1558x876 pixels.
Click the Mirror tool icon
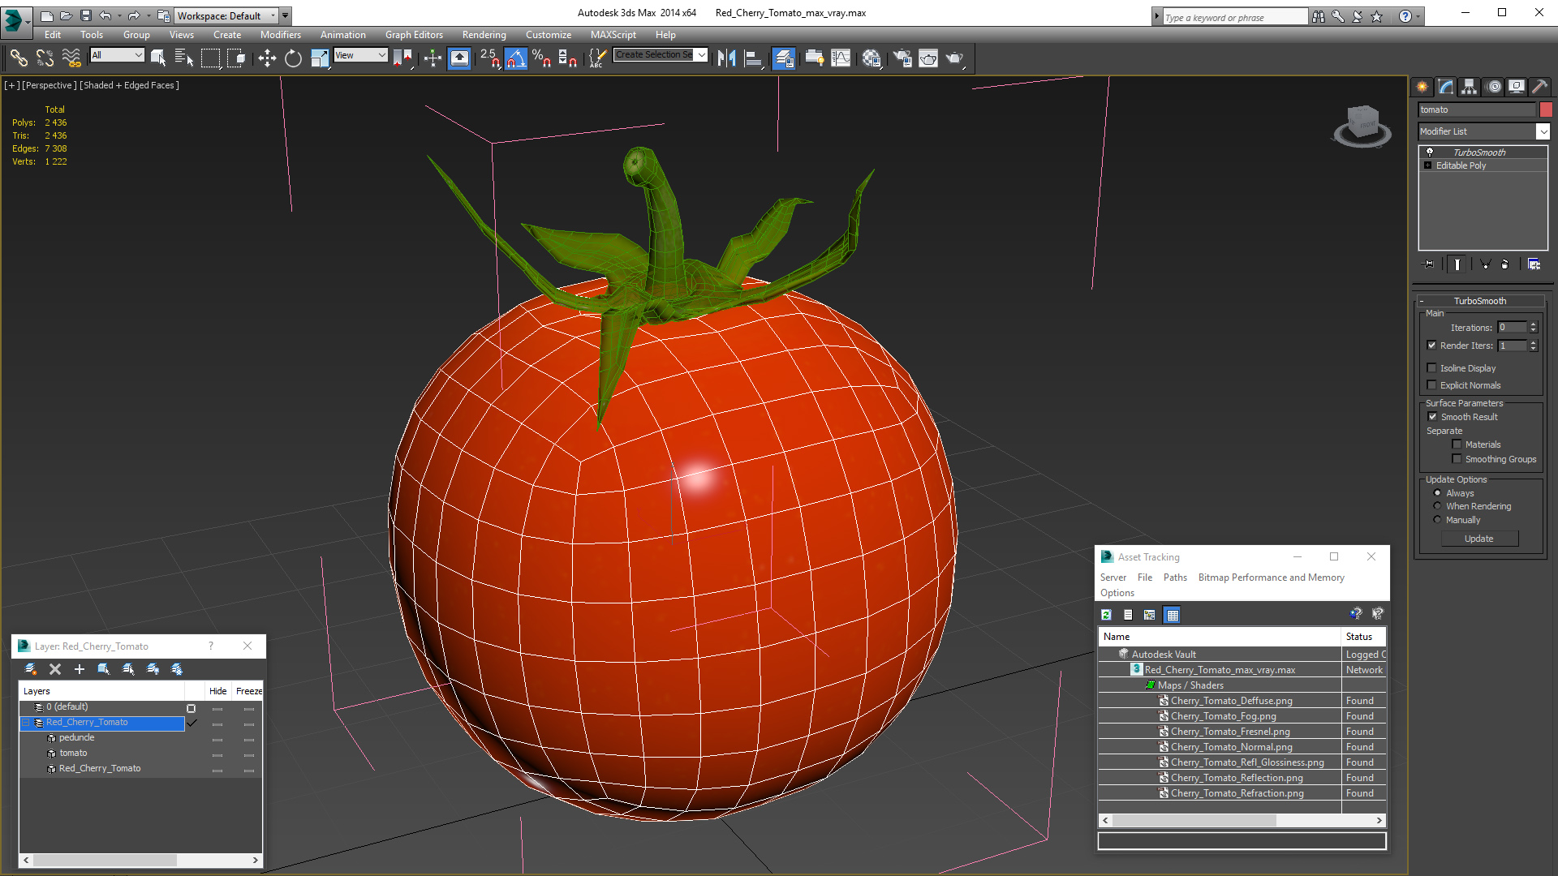click(x=726, y=58)
